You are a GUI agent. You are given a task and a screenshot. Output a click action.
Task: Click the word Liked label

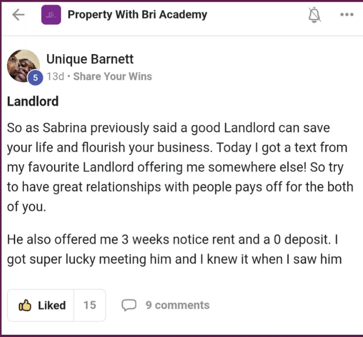tap(52, 305)
